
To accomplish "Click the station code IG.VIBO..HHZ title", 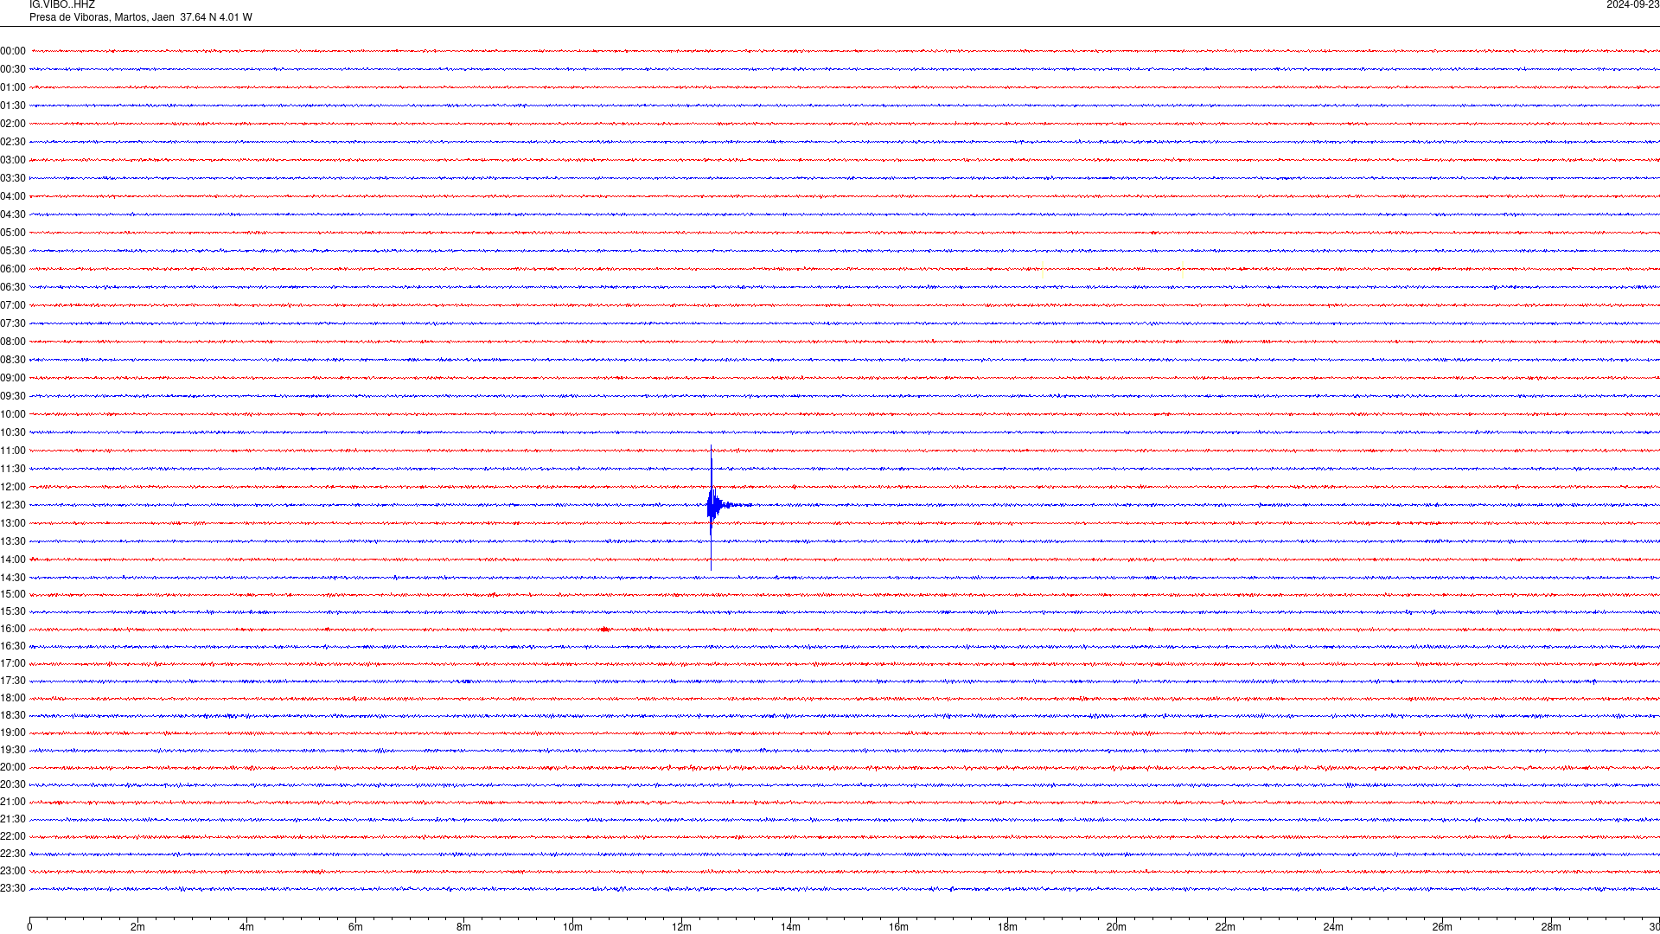I will (x=62, y=4).
